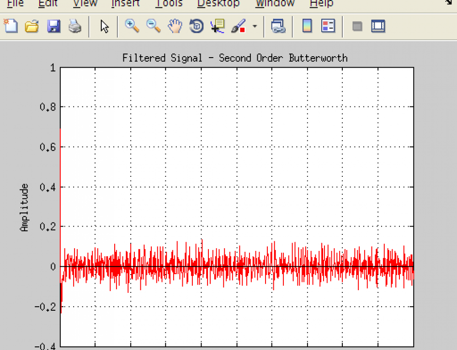Show plot tools and dock figure
Screen dimensions: 457x350
coord(378,26)
